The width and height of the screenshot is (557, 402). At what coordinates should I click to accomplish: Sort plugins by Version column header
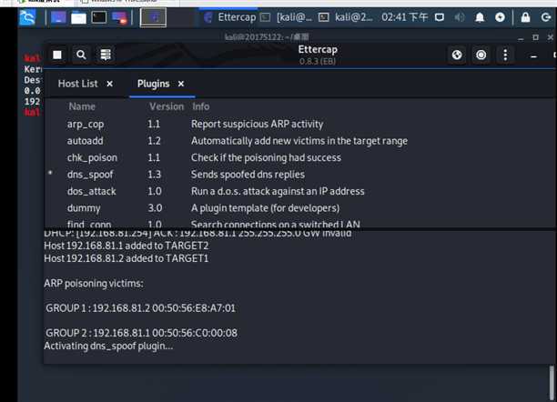(x=167, y=106)
